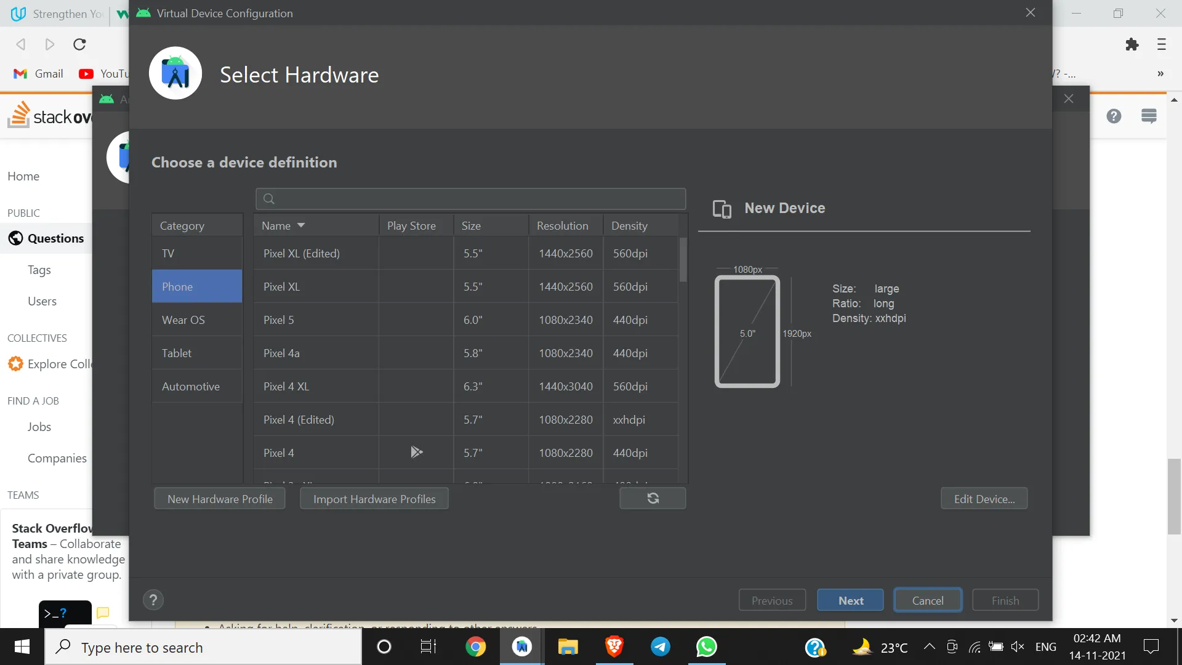1182x665 pixels.
Task: Select the Pixel XL (Edited) row
Action: click(465, 253)
